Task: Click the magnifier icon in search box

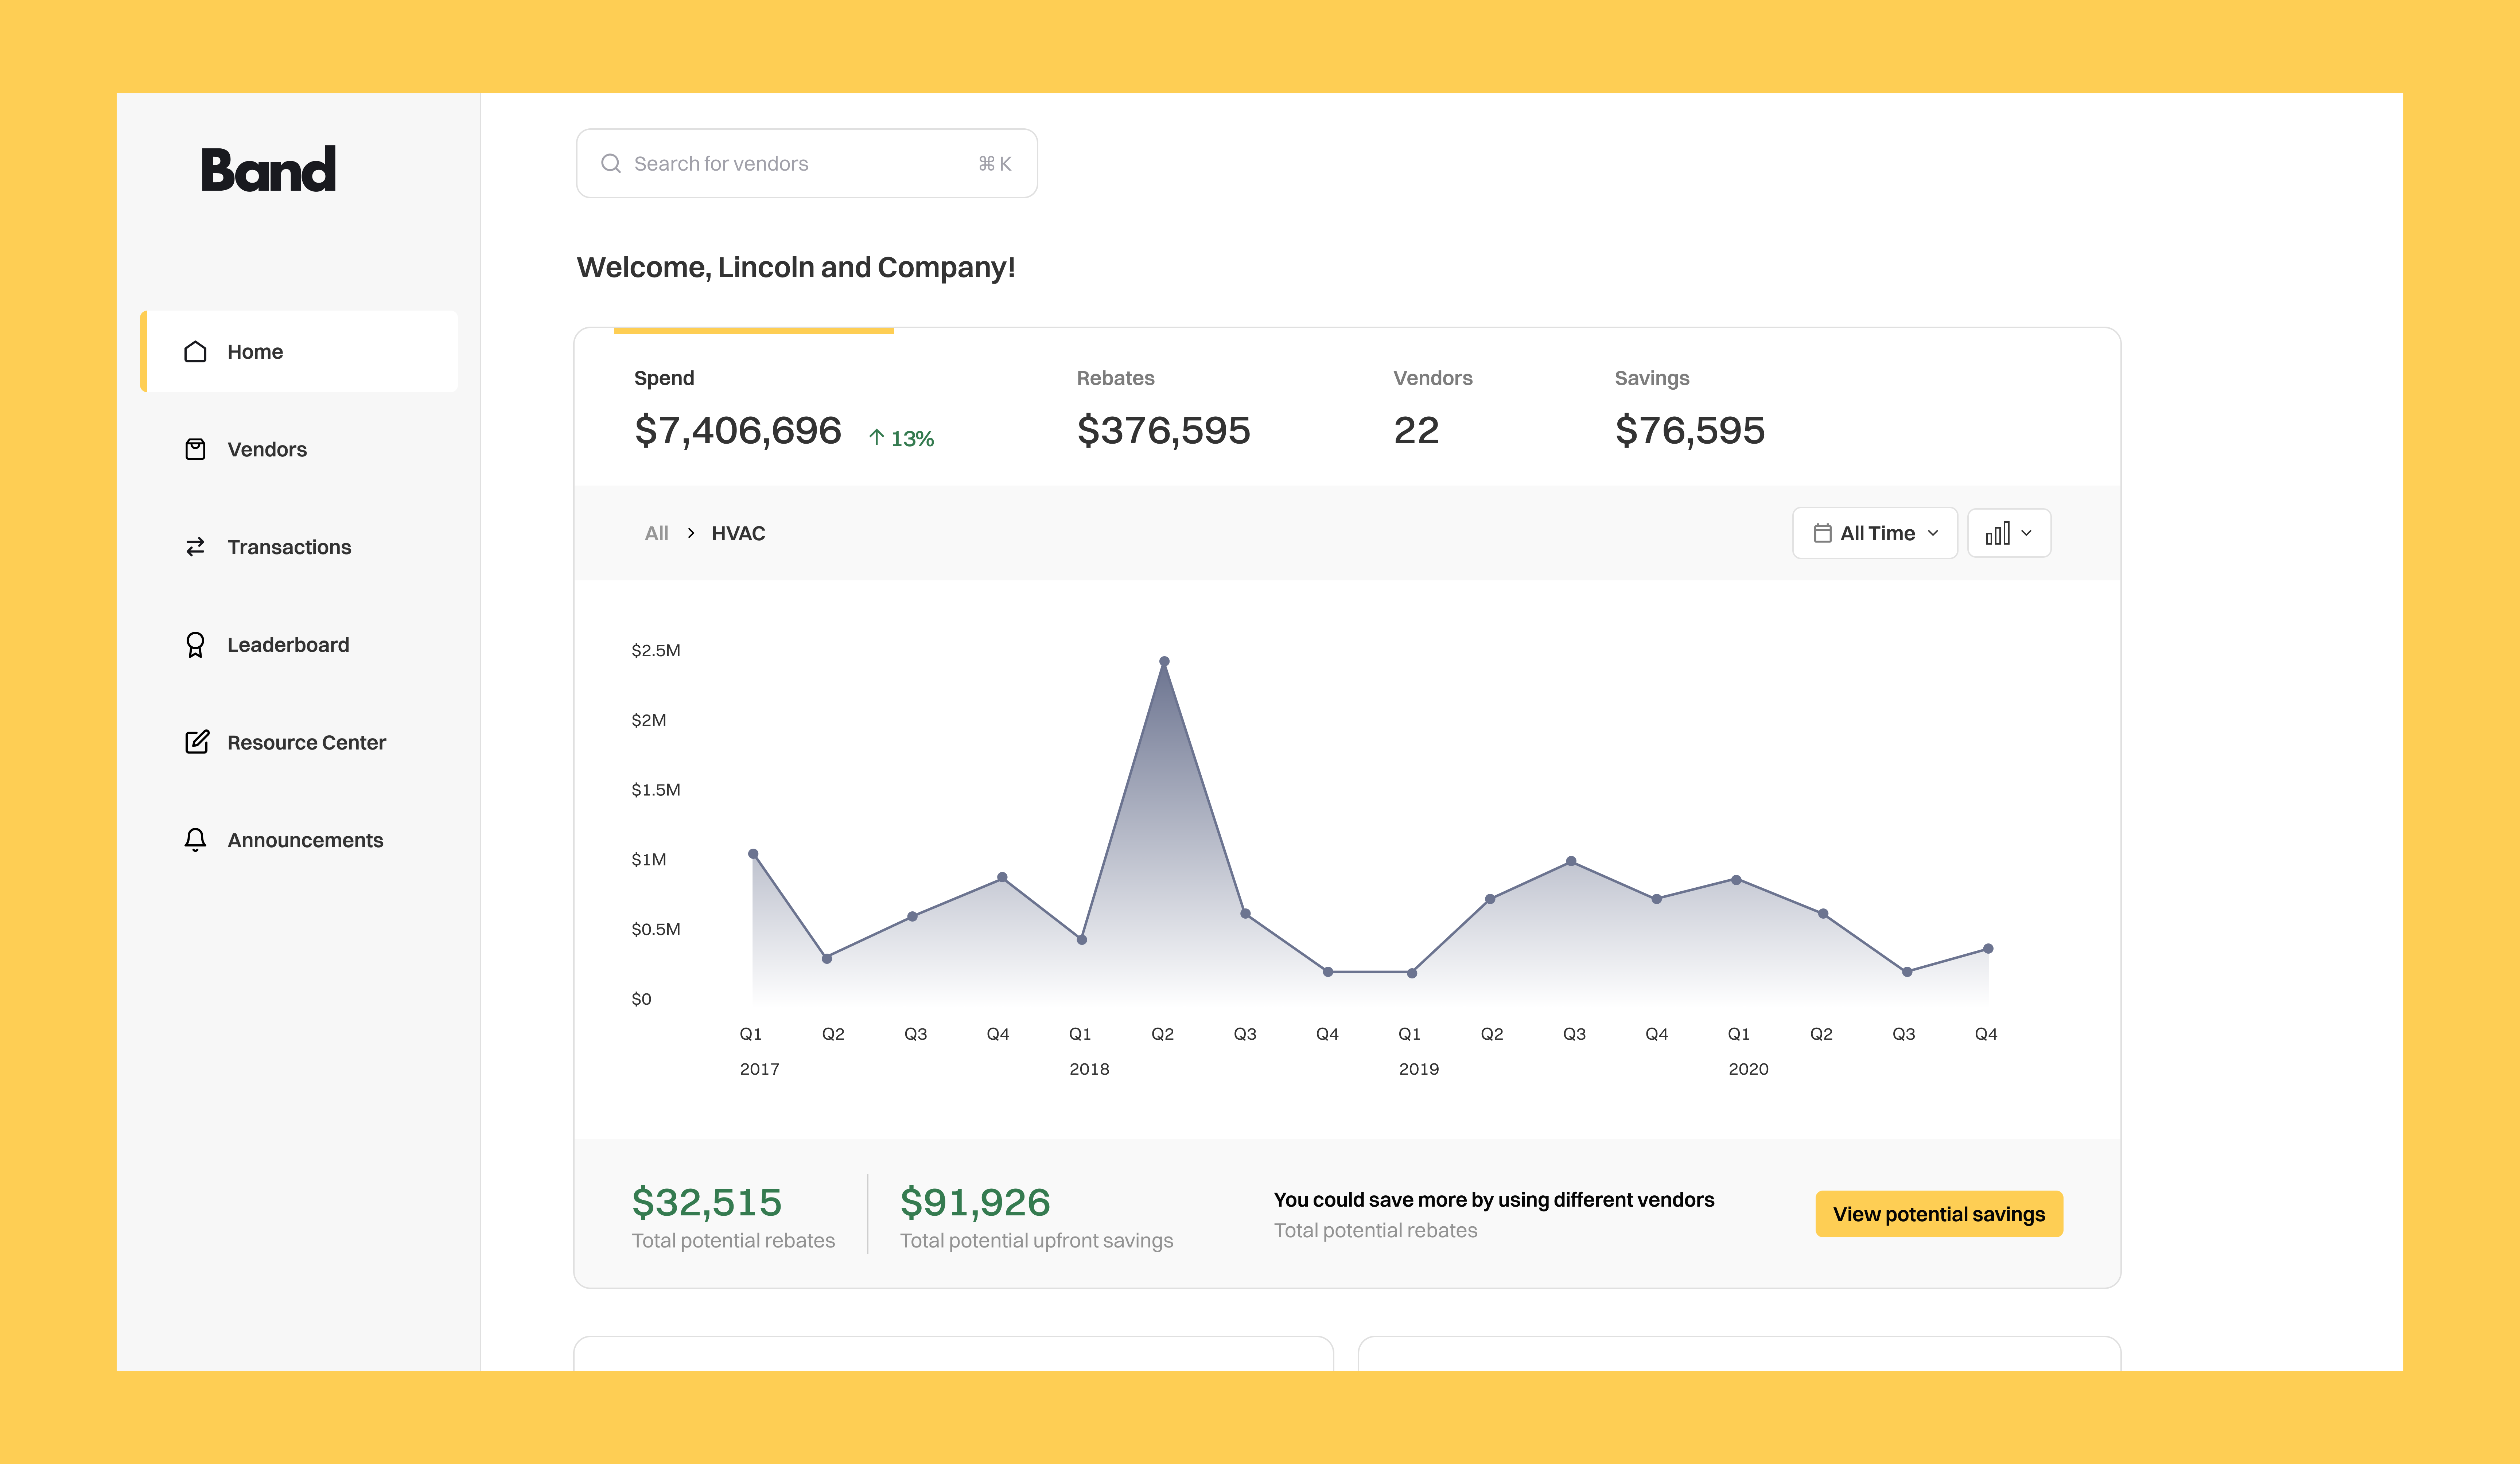Action: [610, 163]
